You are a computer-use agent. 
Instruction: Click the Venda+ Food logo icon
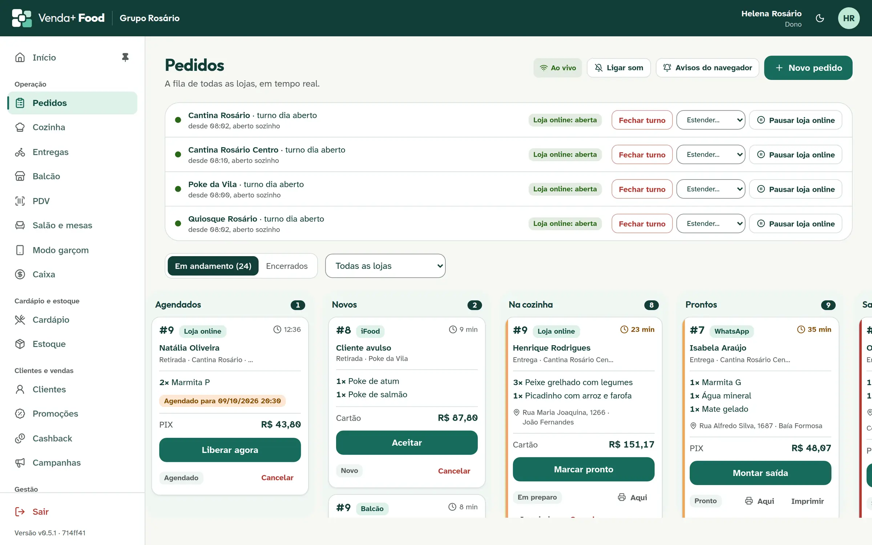22,18
